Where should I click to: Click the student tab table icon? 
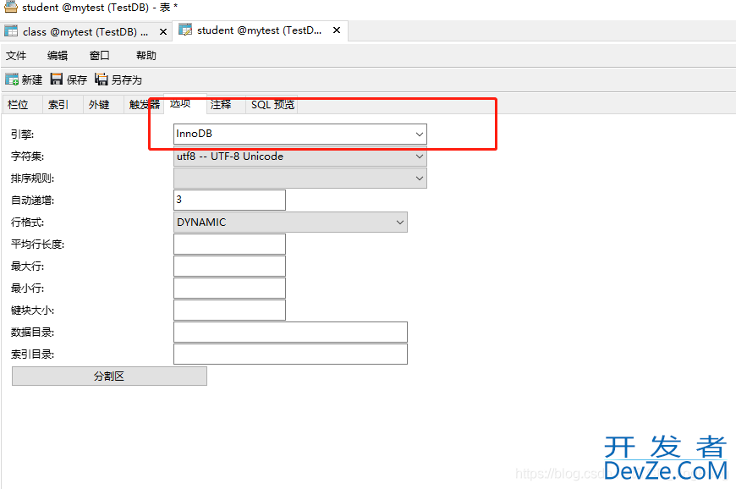click(185, 30)
